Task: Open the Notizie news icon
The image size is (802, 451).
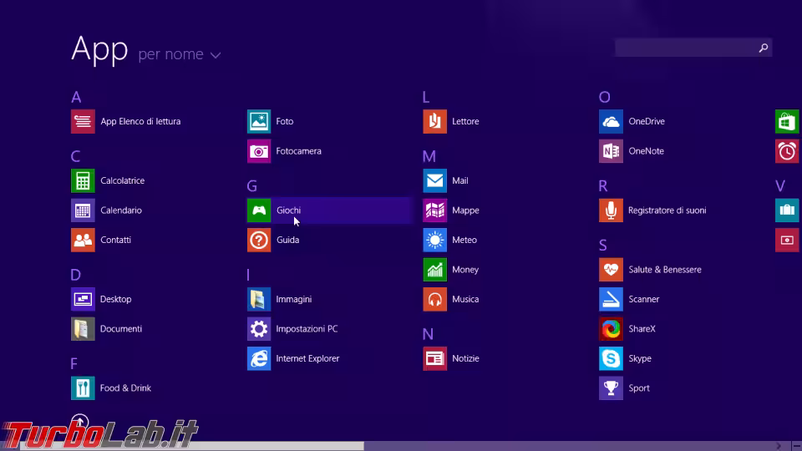Action: 434,358
